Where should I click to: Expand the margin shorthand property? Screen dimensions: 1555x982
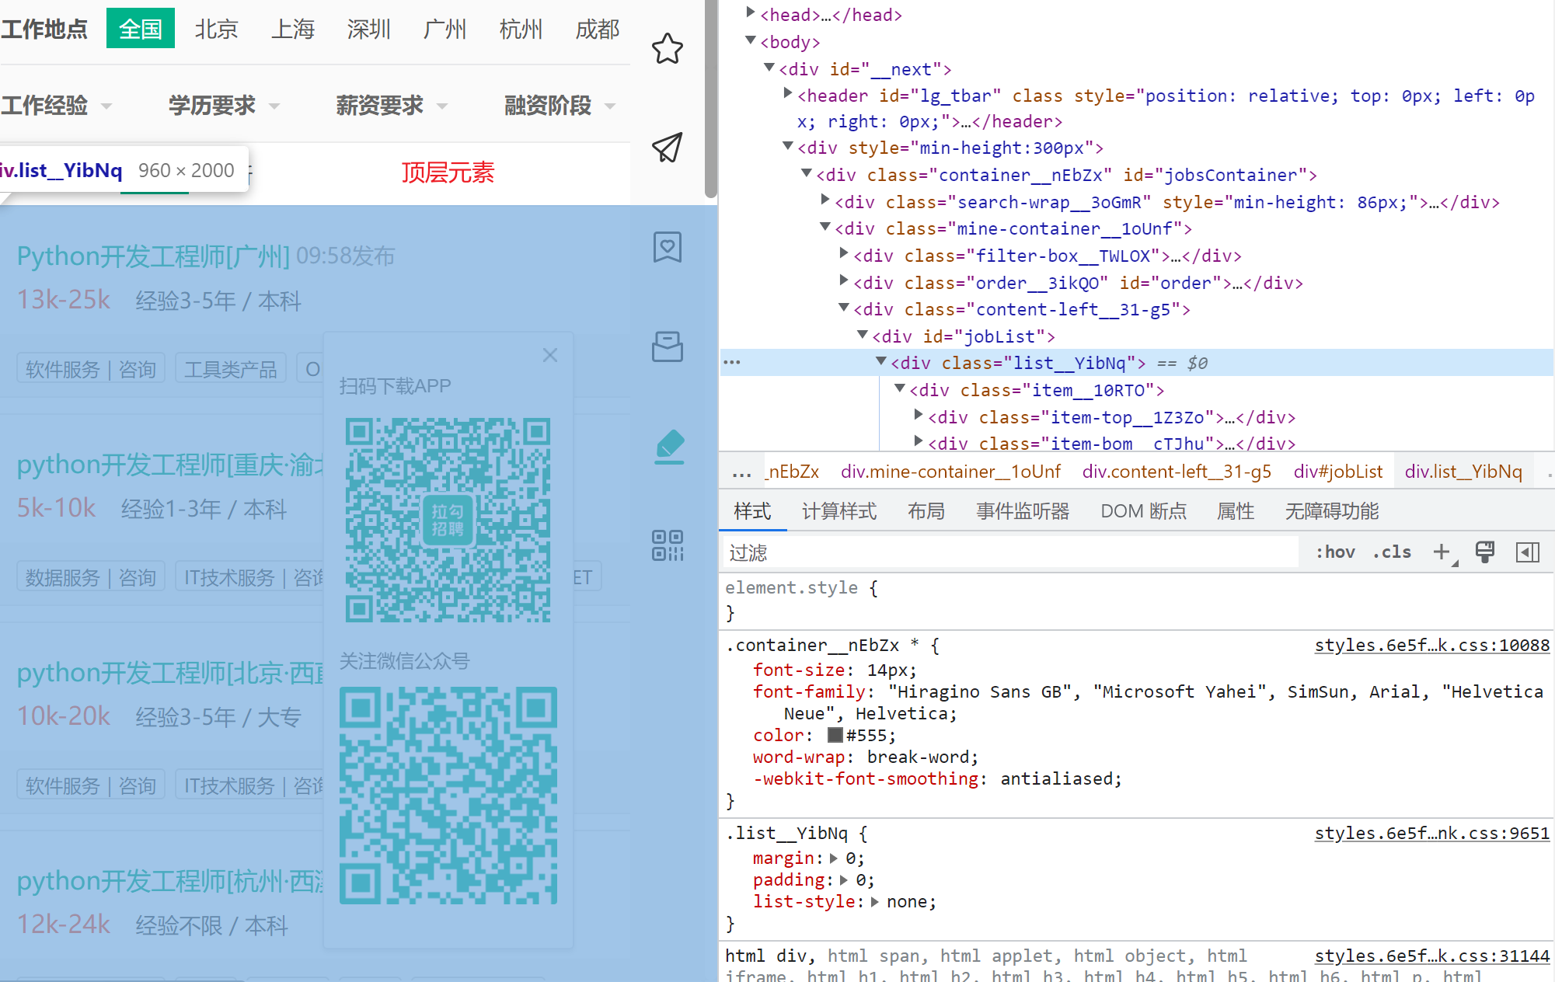point(834,858)
